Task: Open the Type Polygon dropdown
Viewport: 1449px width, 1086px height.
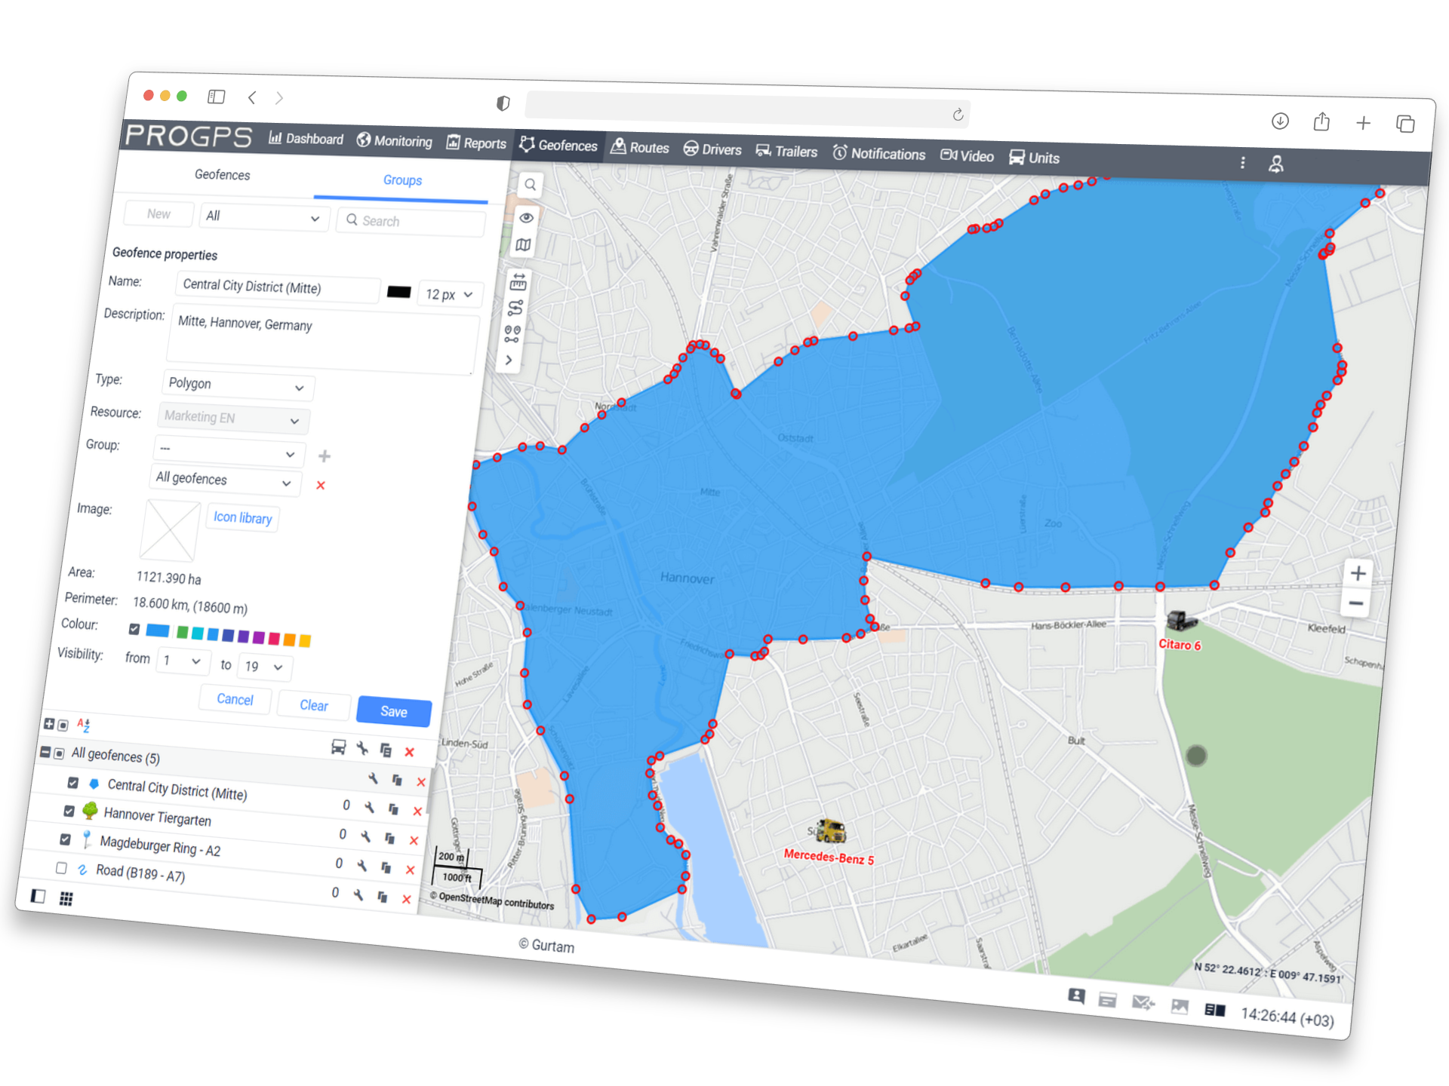Action: 237,385
